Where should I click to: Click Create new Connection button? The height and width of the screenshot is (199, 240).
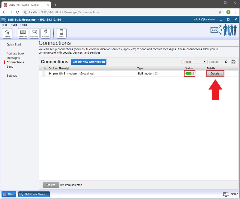pos(89,62)
